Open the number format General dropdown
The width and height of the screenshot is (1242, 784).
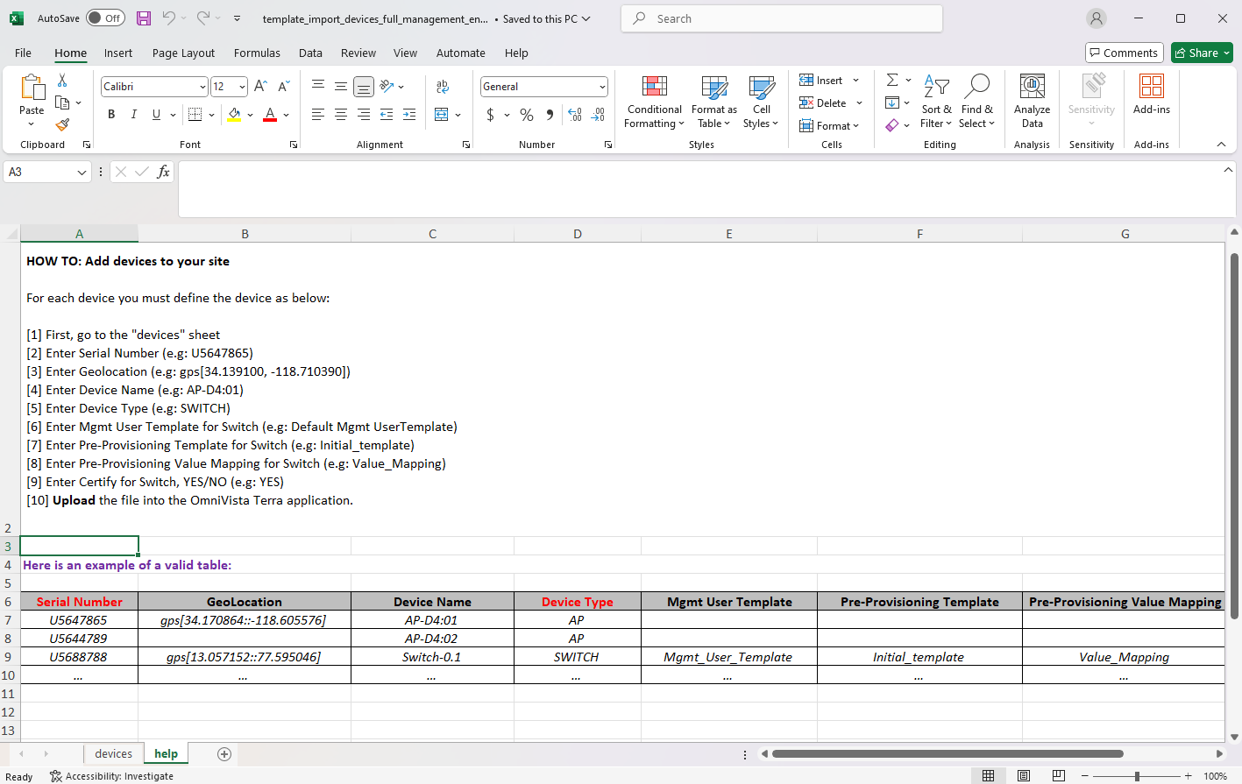[602, 87]
